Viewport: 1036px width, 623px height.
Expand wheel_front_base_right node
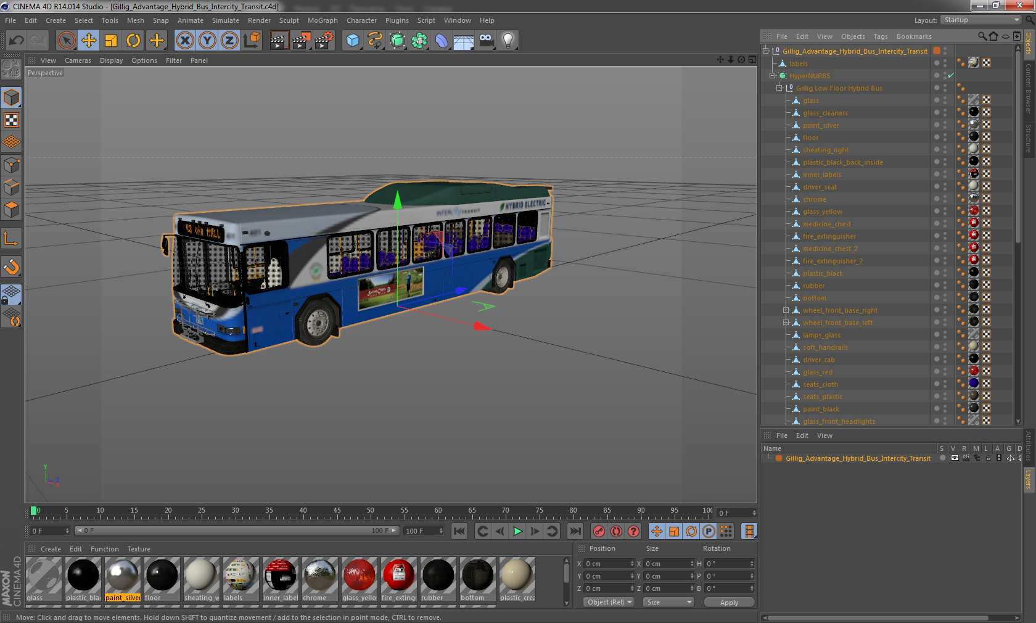coord(786,310)
